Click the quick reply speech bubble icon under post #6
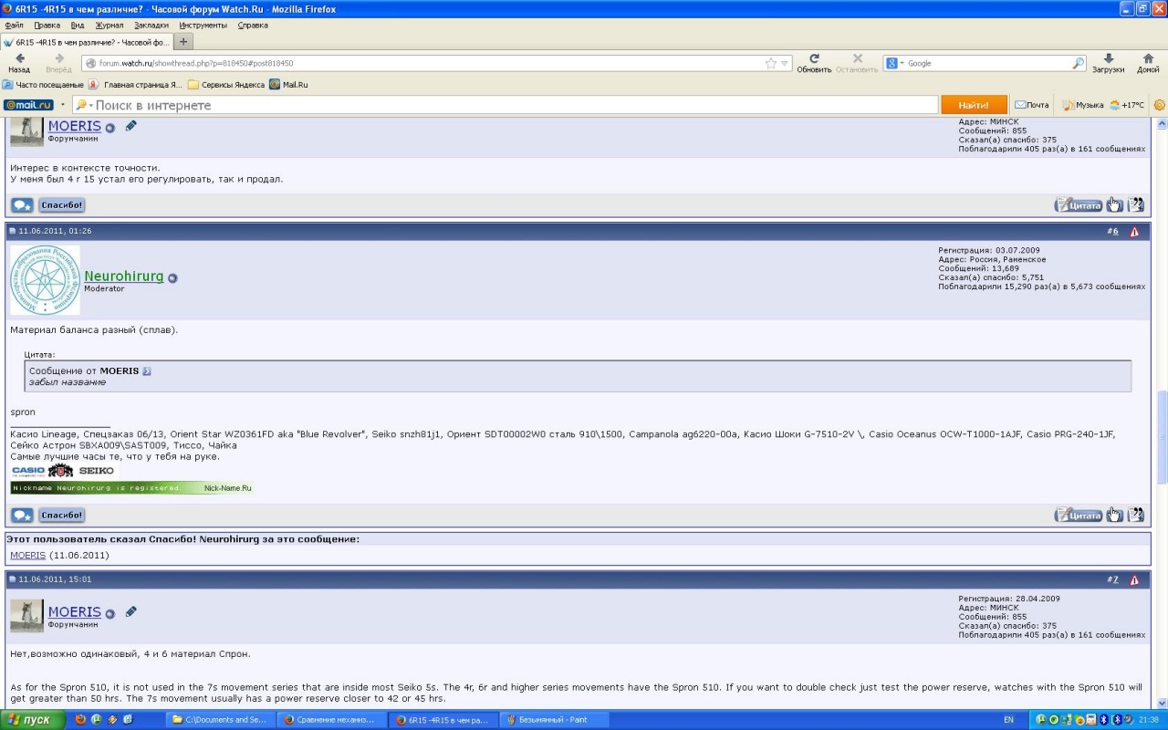Viewport: 1168px width, 730px height. point(22,516)
